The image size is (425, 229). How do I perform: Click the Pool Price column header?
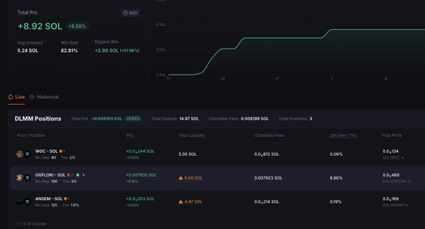[392, 136]
